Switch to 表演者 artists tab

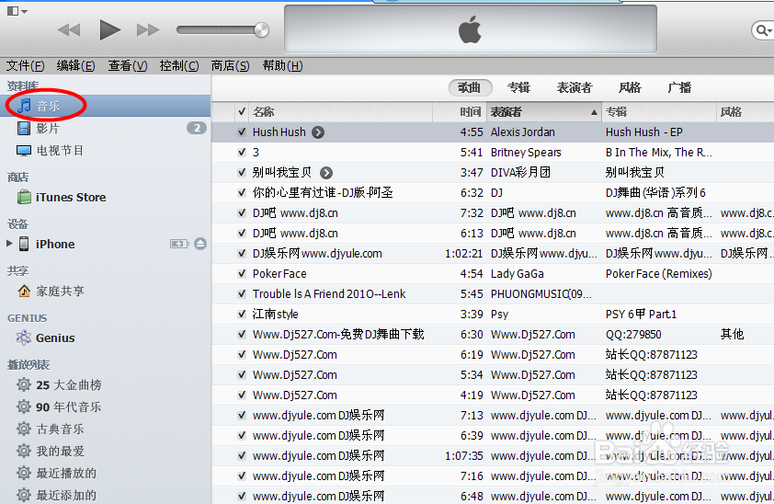[575, 88]
